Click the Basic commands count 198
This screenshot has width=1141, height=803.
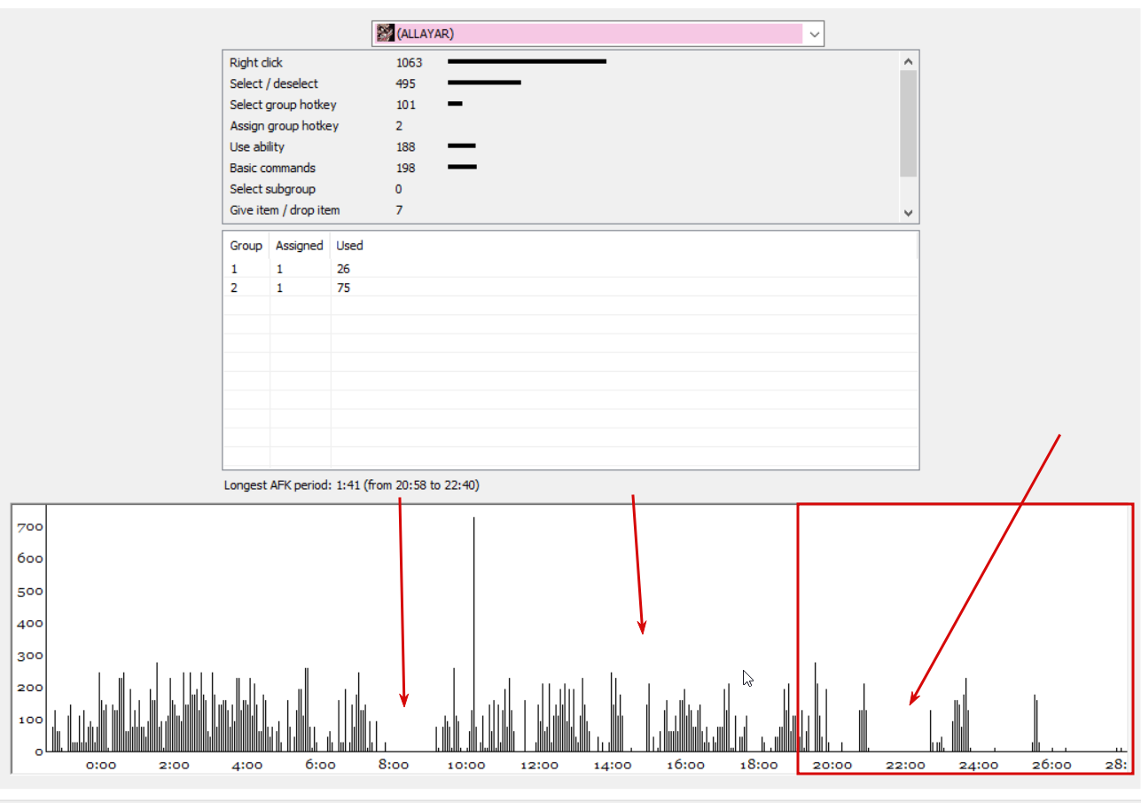point(405,168)
